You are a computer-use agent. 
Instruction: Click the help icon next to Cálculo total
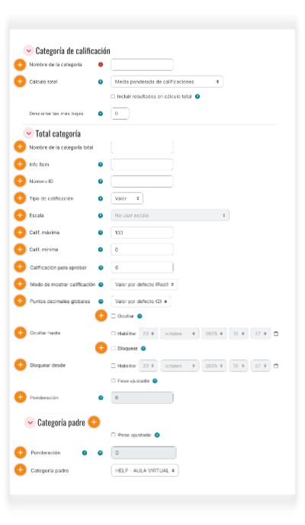coord(101,82)
